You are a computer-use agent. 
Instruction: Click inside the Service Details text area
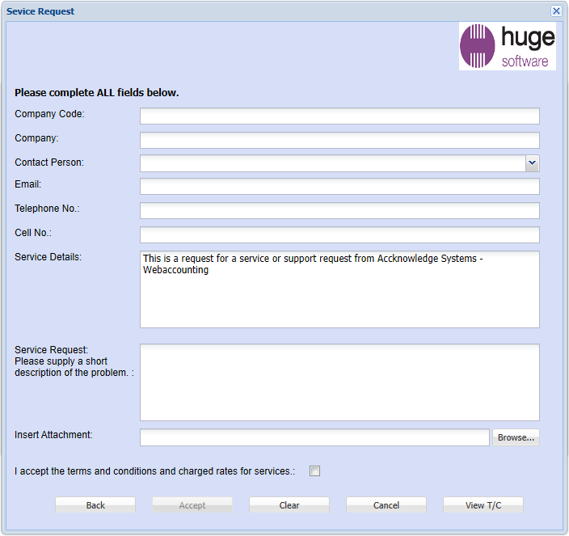[339, 299]
